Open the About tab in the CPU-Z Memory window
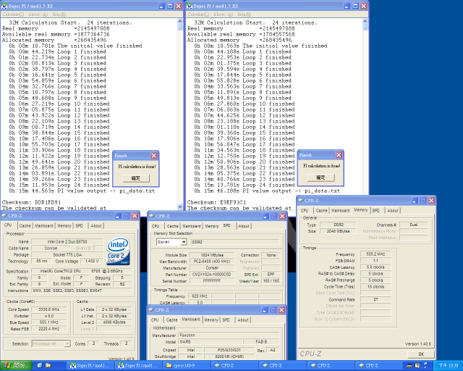The width and height of the screenshot is (463, 371). coord(392,210)
